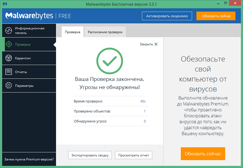Open the Карантин section
Screen dimensions: 243x168
[x=29, y=58]
